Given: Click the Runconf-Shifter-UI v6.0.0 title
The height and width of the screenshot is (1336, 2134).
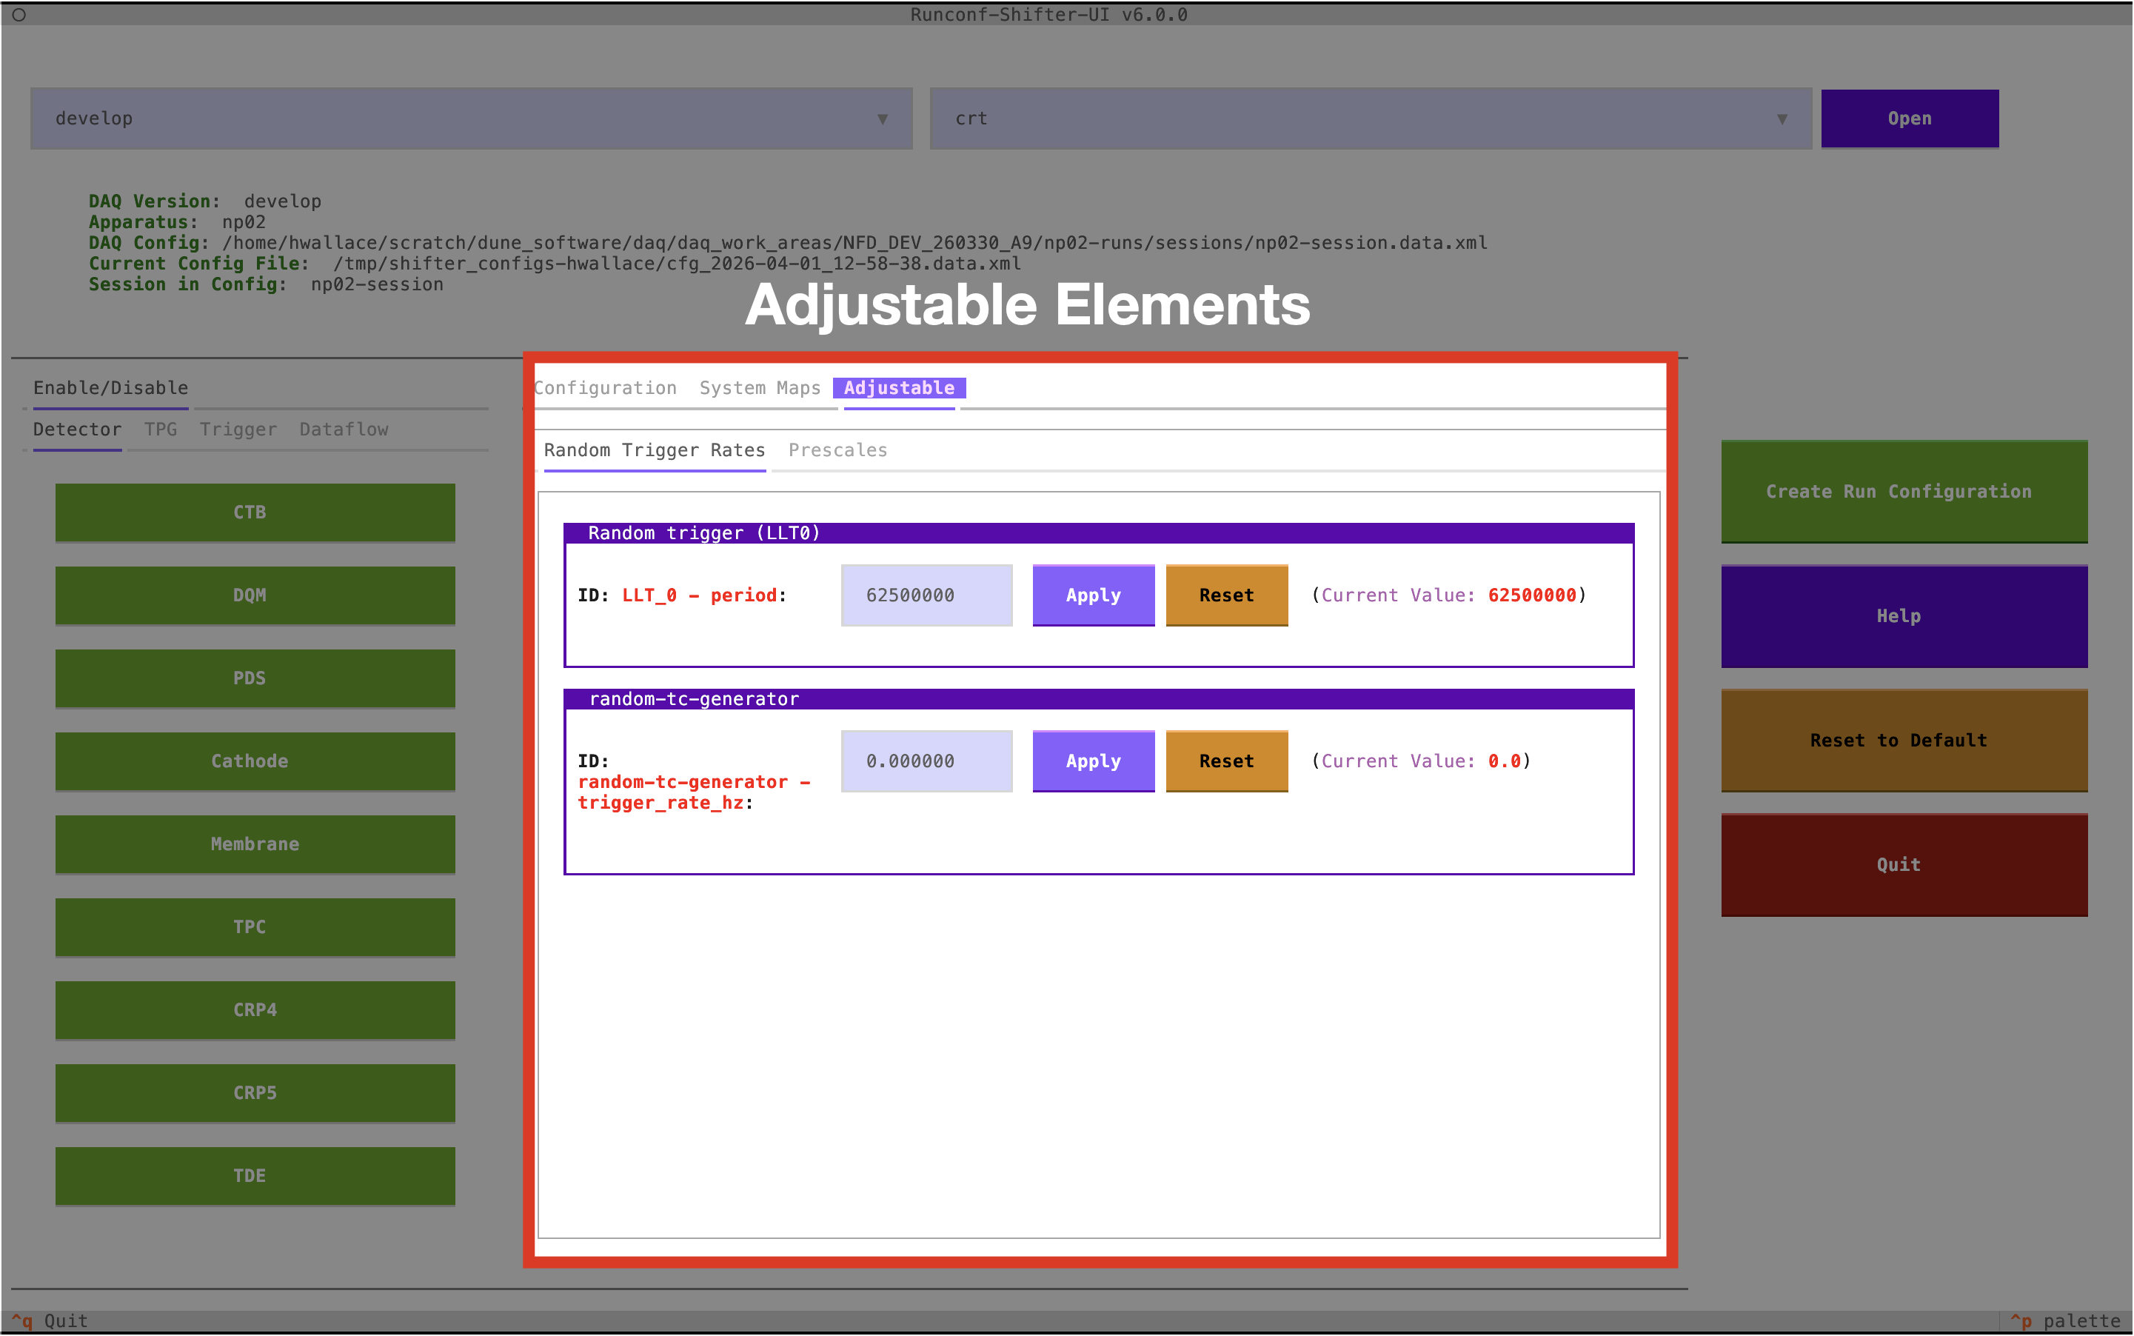Looking at the screenshot, I should [x=1049, y=15].
